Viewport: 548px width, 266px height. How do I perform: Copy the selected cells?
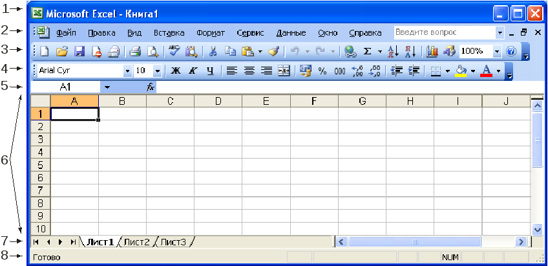point(230,51)
